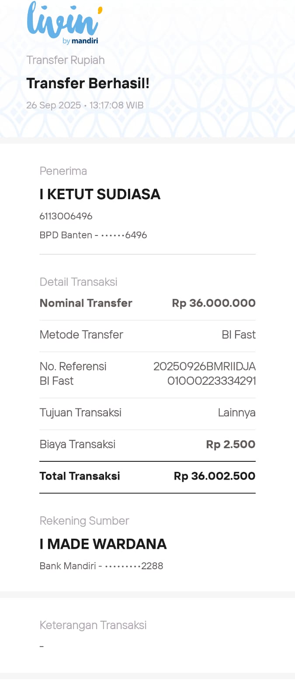295x699 pixels.
Task: Click the Rp 2.500 transaction fee
Action: (231, 444)
